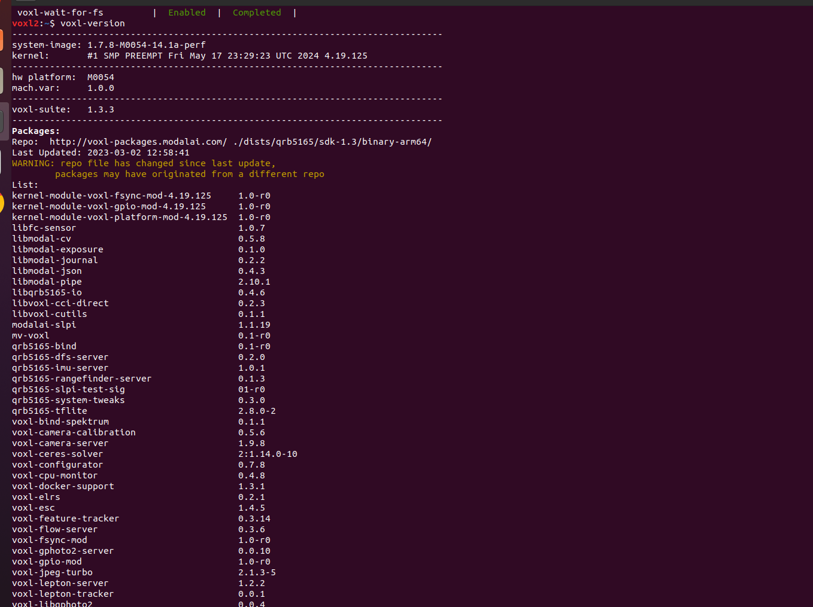Click the 'libfc-sensor' package name
Screen dimensions: 813x607
coord(44,228)
